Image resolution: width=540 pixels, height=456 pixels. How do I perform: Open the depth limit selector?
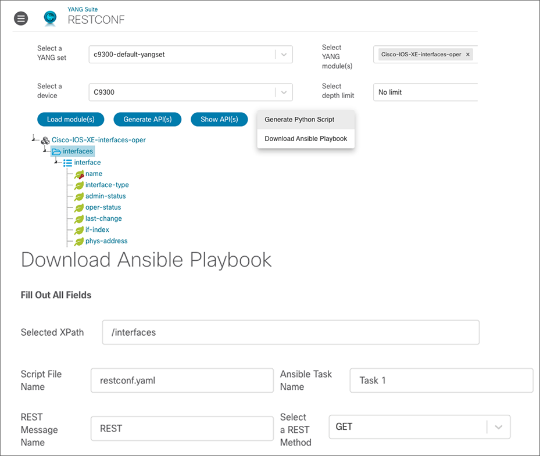425,92
